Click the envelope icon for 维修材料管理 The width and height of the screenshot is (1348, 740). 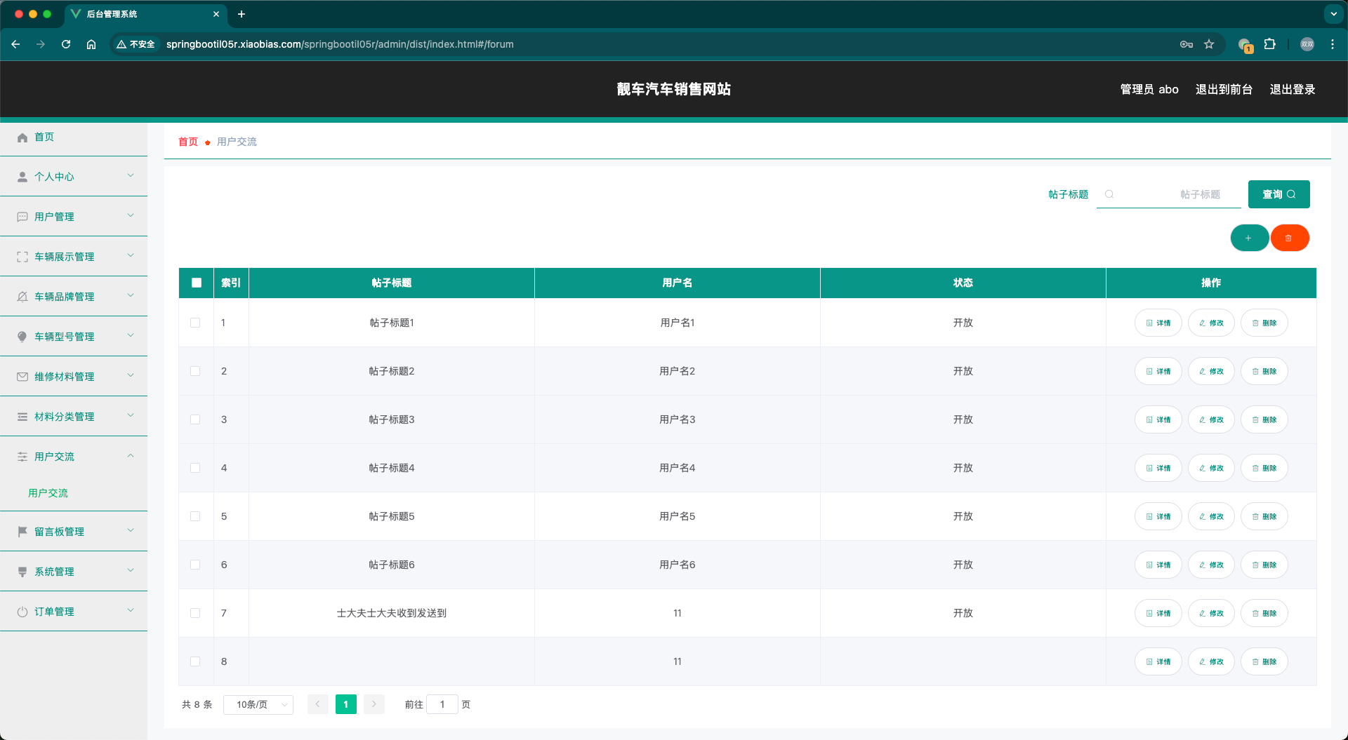[22, 377]
